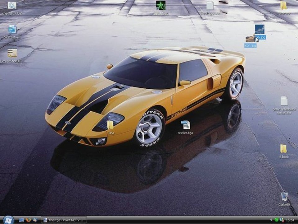
Task: Select the Corbeille recycle bin icon
Action: [284, 197]
